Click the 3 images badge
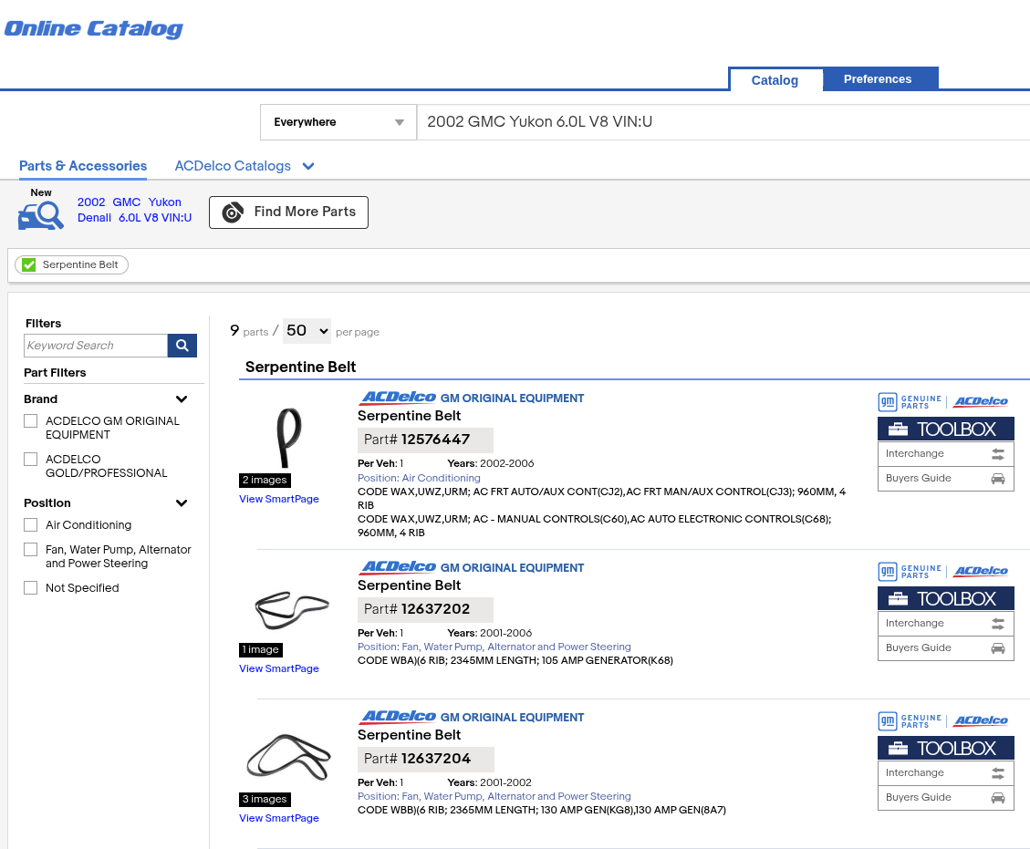This screenshot has height=849, width=1030. coord(265,799)
